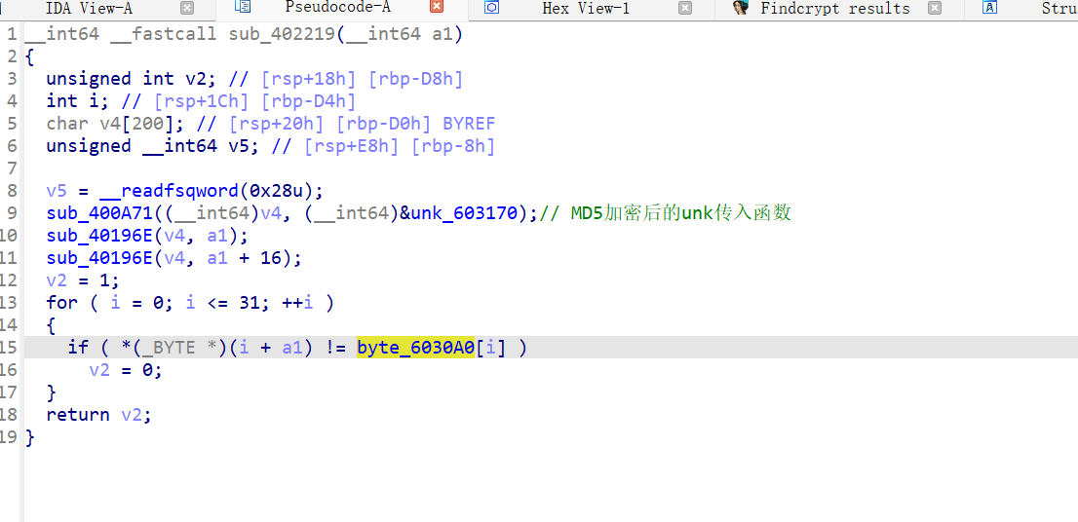Select the Pseudocode-A tab
The image size is (1078, 522).
pos(337,8)
